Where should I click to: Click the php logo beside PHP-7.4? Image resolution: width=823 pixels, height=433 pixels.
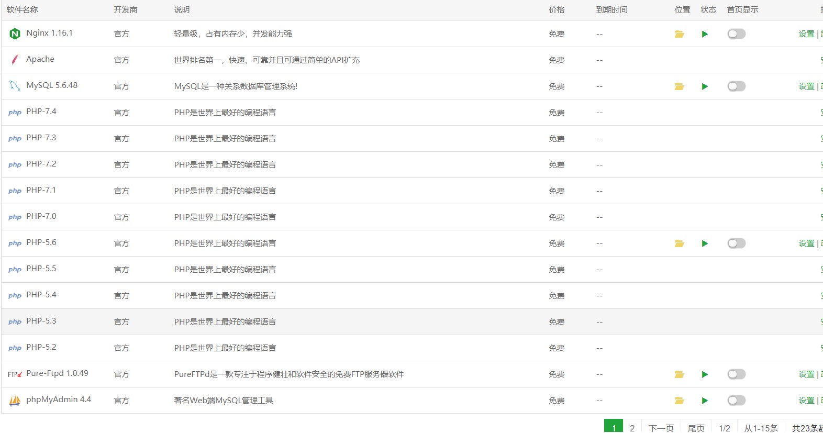click(15, 113)
